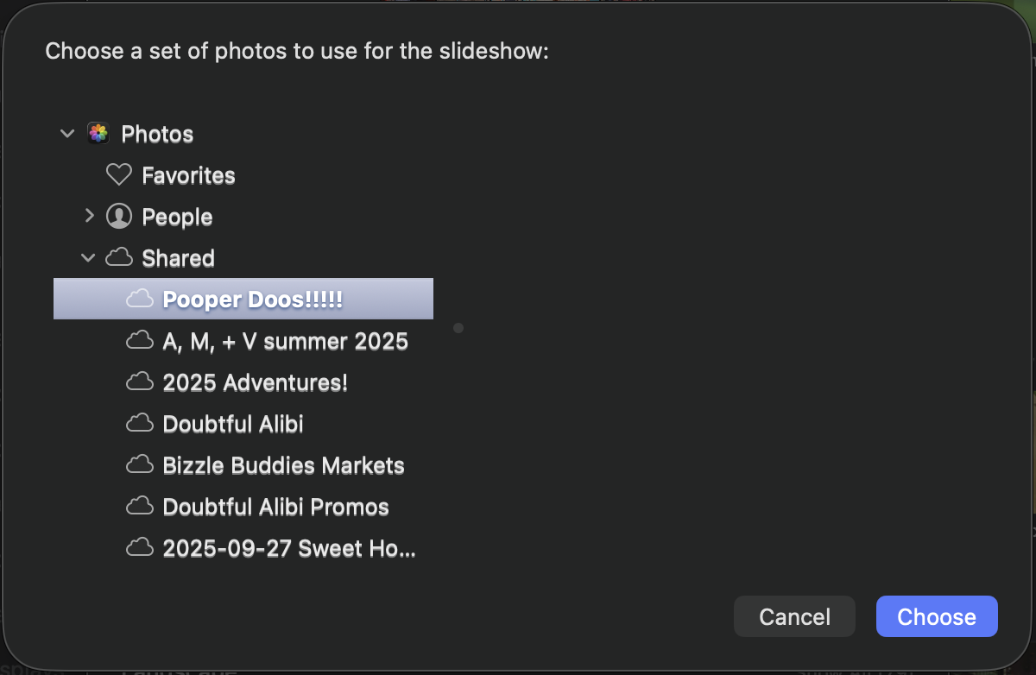
Task: Click cloud icon beside A, M, + V summer 2025
Action: [x=139, y=341]
